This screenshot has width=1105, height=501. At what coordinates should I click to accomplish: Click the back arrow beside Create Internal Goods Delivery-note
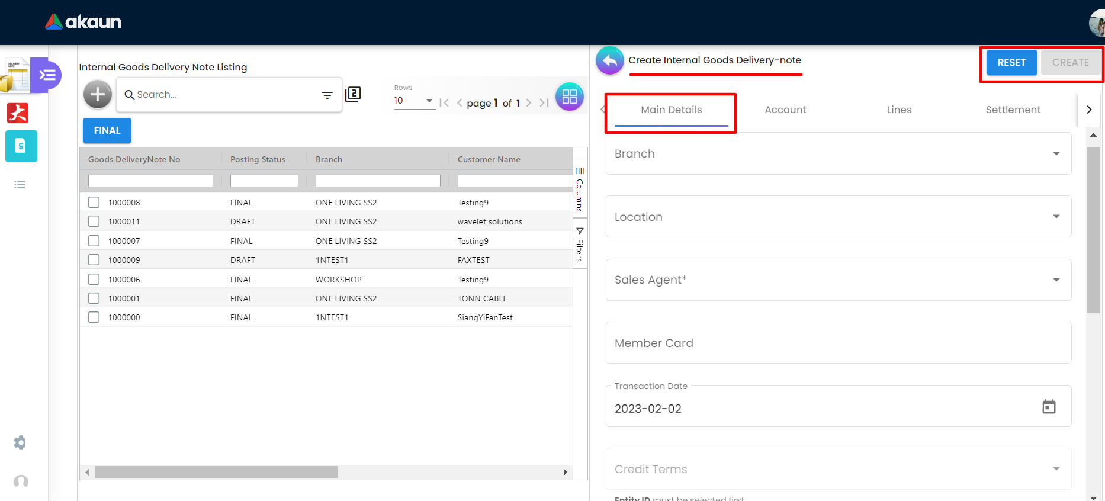(610, 61)
